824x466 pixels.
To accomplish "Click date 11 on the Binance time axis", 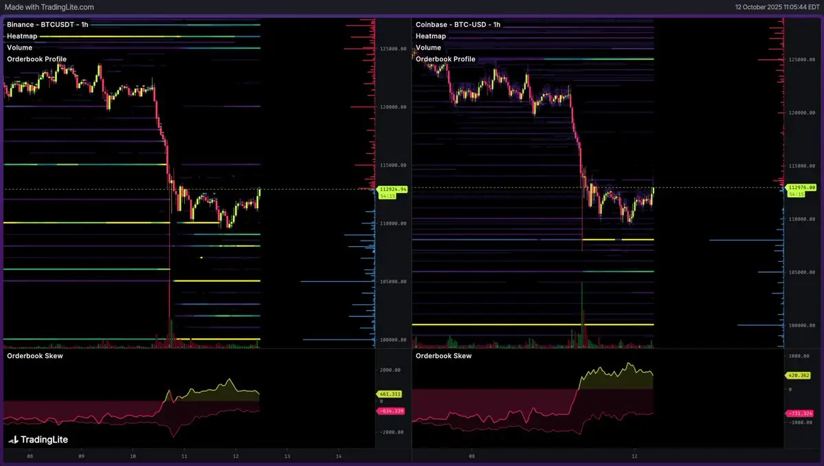I will pyautogui.click(x=184, y=456).
